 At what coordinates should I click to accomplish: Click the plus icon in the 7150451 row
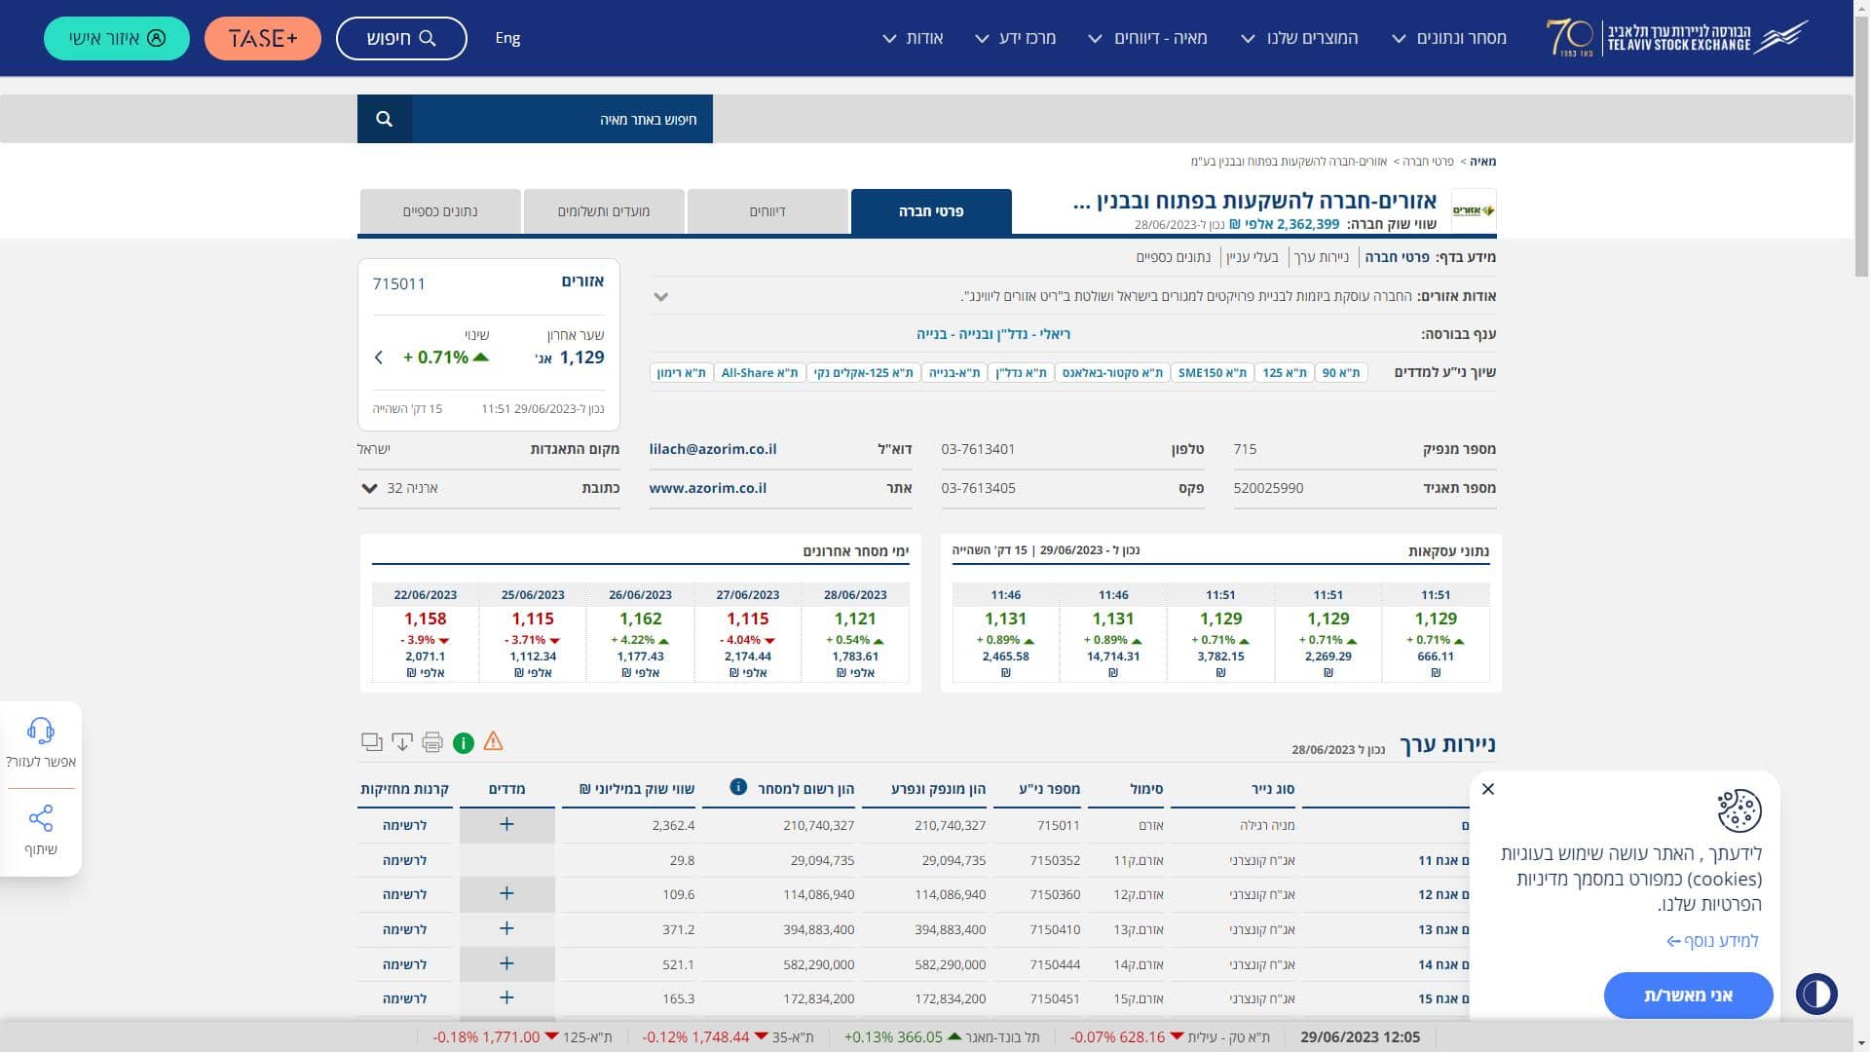pyautogui.click(x=506, y=998)
